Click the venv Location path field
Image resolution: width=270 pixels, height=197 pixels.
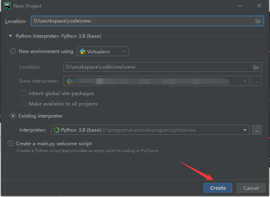(x=162, y=67)
